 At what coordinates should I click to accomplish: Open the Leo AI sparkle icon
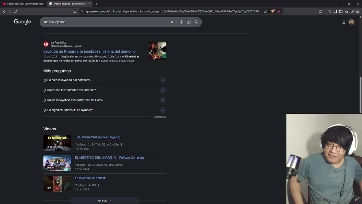pyautogui.click(x=346, y=11)
